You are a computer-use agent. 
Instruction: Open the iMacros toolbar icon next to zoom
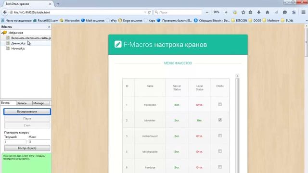[235, 12]
